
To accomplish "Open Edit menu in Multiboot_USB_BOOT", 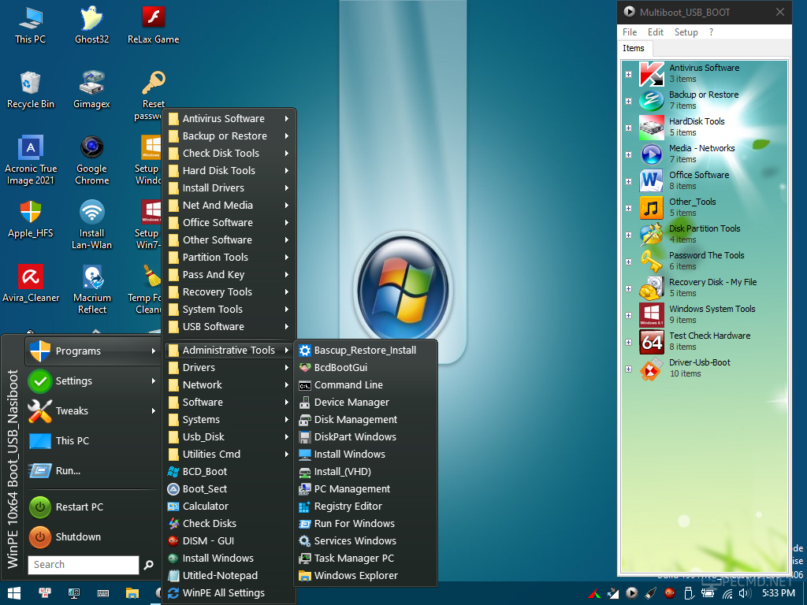I will (655, 32).
